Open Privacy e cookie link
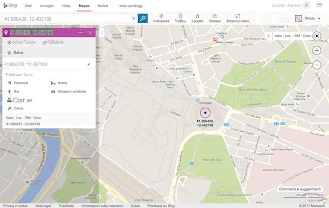The image size is (329, 208). click(x=15, y=206)
